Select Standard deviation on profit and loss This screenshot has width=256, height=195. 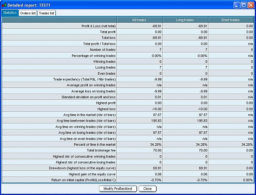tap(88, 97)
